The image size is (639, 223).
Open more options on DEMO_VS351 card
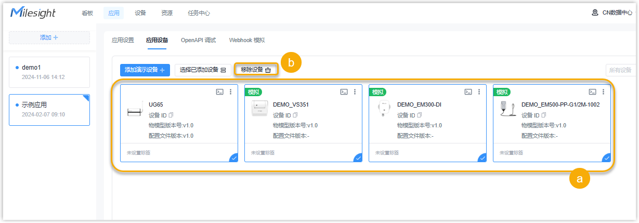click(355, 91)
